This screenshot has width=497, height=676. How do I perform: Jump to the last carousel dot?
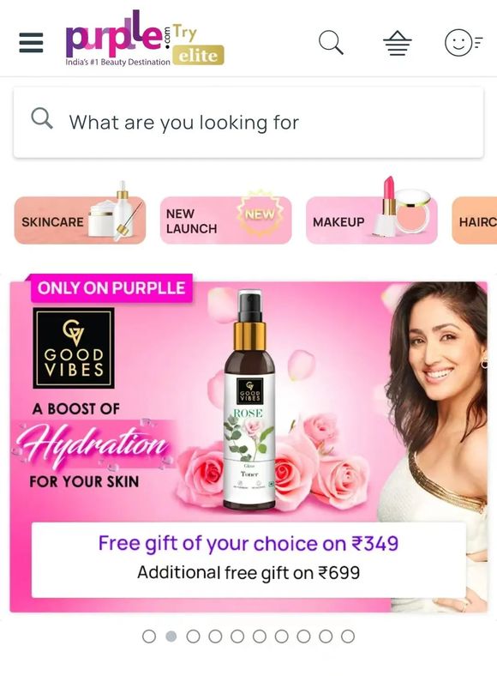coord(348,637)
